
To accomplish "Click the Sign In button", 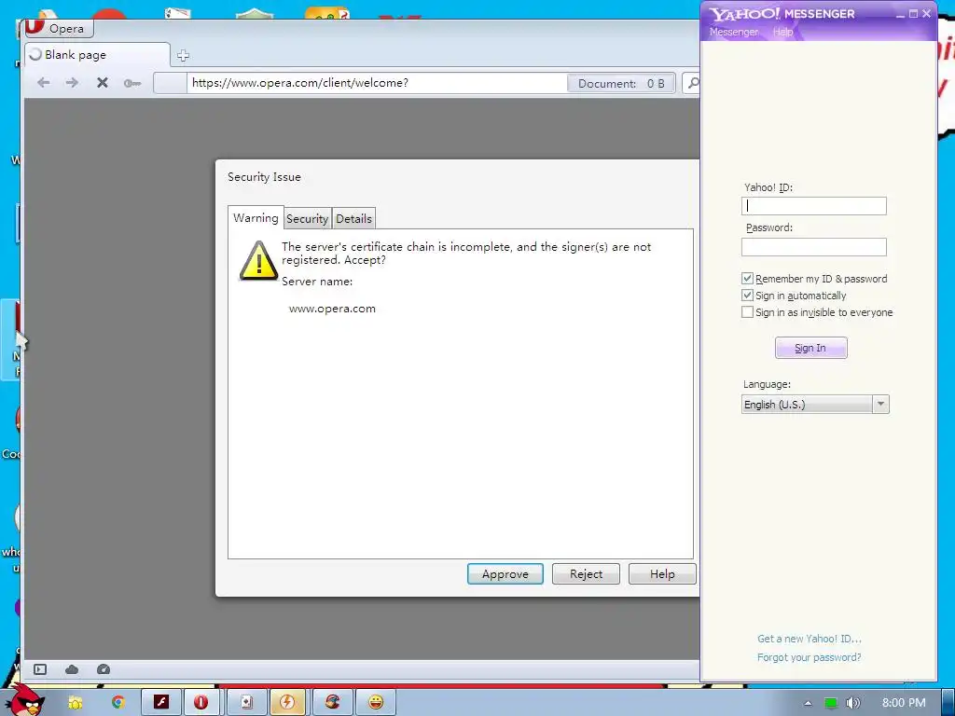I will coord(810,348).
